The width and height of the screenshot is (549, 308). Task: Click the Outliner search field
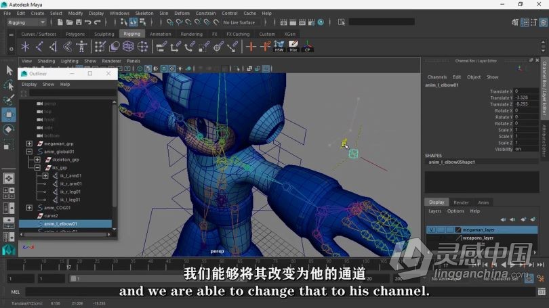(73, 93)
